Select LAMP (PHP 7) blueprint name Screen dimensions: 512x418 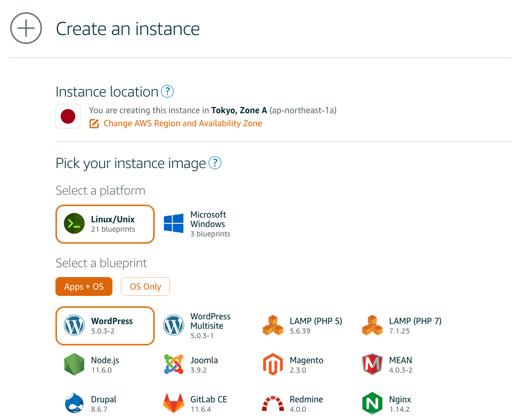pos(415,321)
